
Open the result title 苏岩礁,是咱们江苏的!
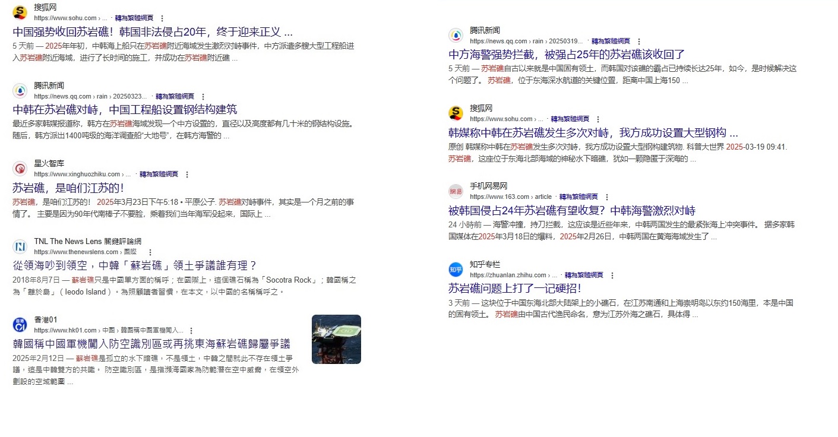pyautogui.click(x=68, y=188)
